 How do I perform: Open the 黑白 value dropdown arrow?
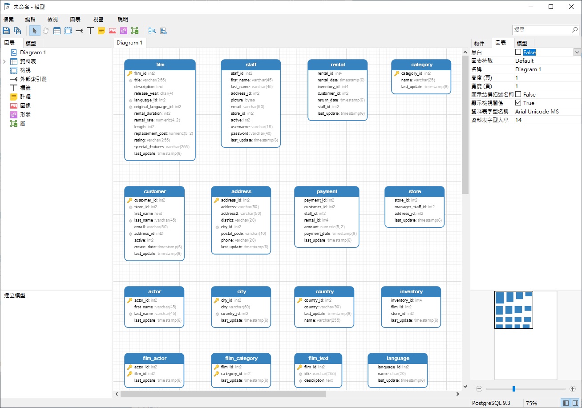[x=577, y=52]
